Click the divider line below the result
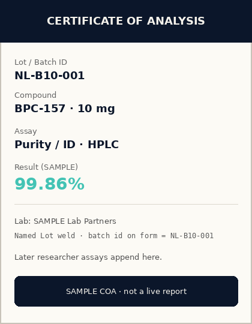Image resolution: width=252 pixels, height=324 pixels. (x=126, y=204)
